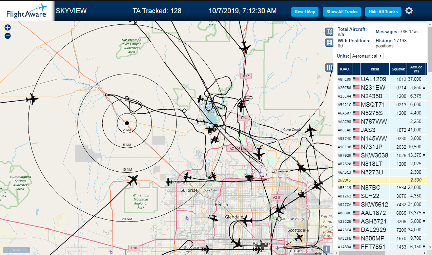The image size is (432, 255).
Task: Select the N231EW aircraft row
Action: pyautogui.click(x=382, y=88)
